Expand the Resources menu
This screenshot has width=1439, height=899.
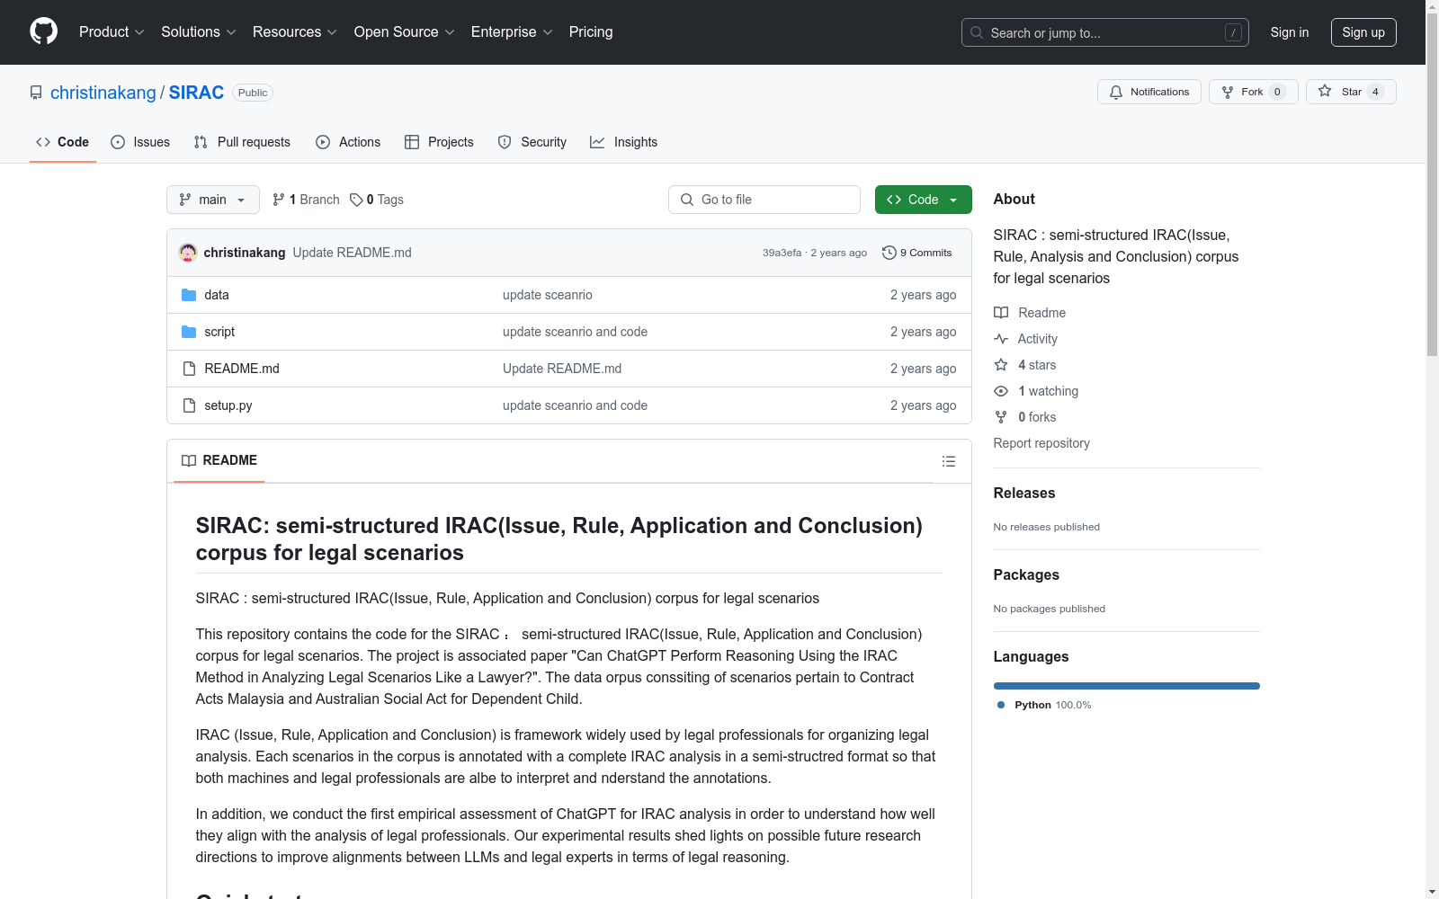pos(295,31)
